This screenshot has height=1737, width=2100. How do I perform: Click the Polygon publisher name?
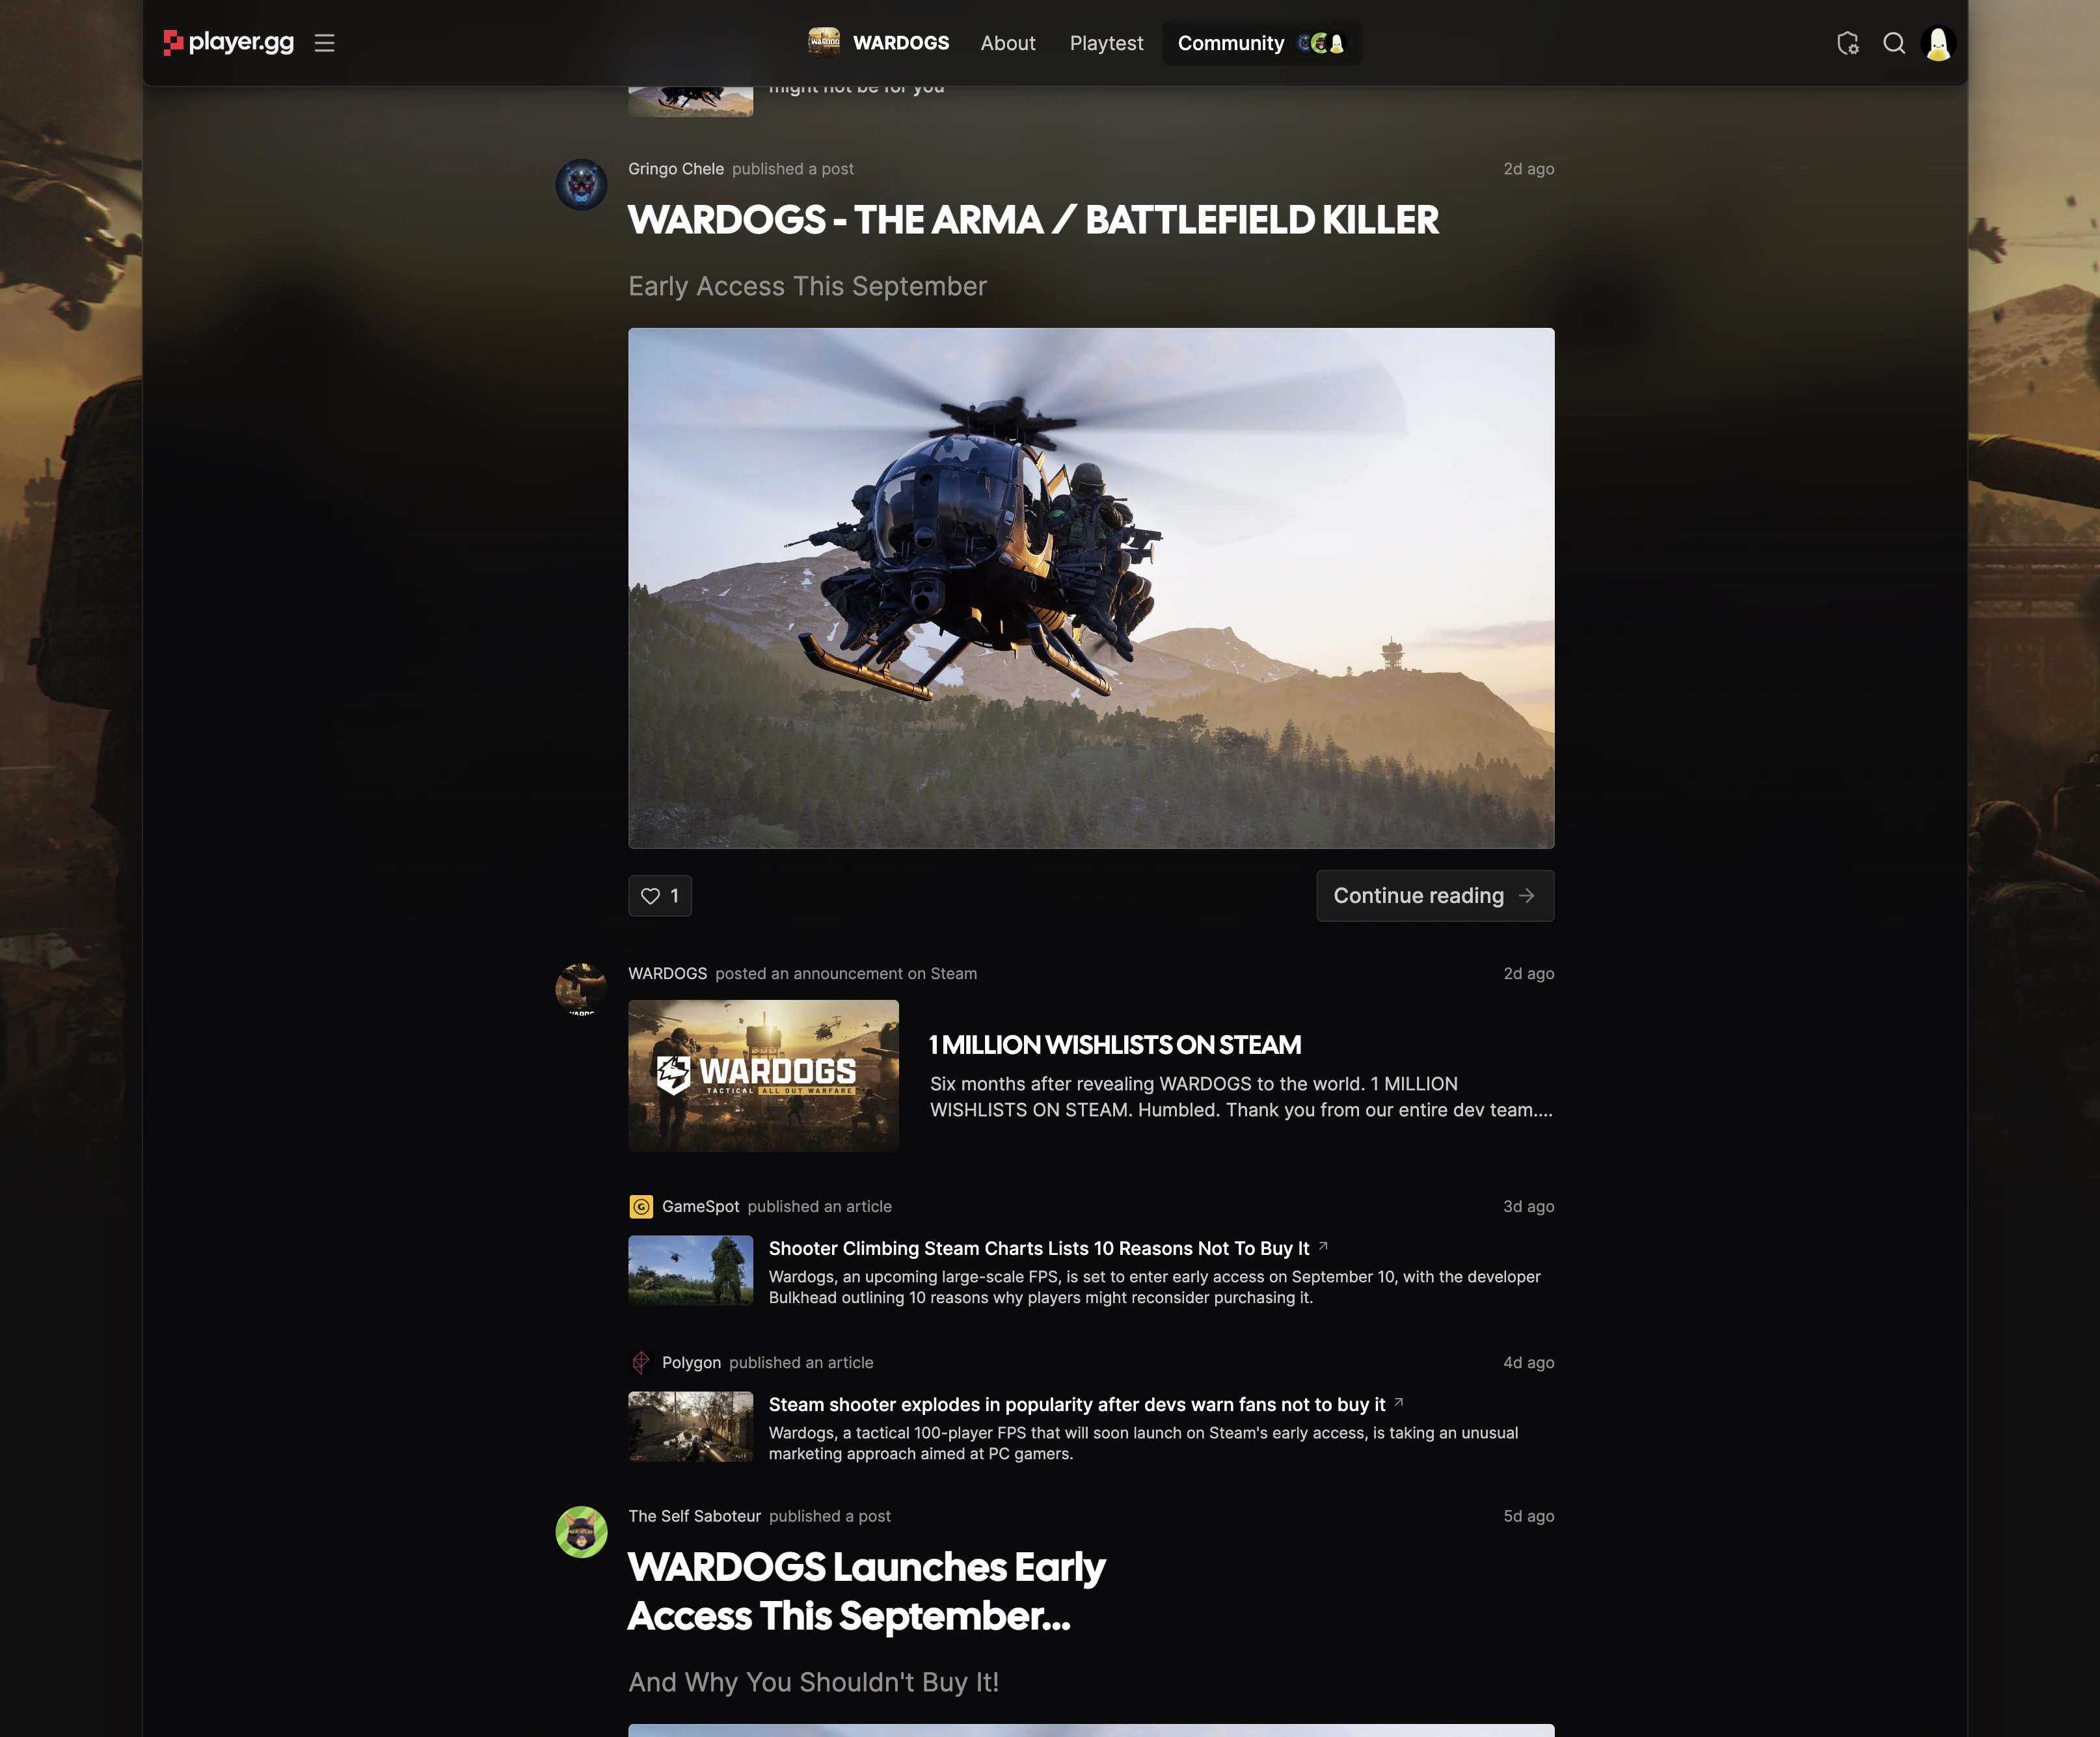[x=691, y=1362]
